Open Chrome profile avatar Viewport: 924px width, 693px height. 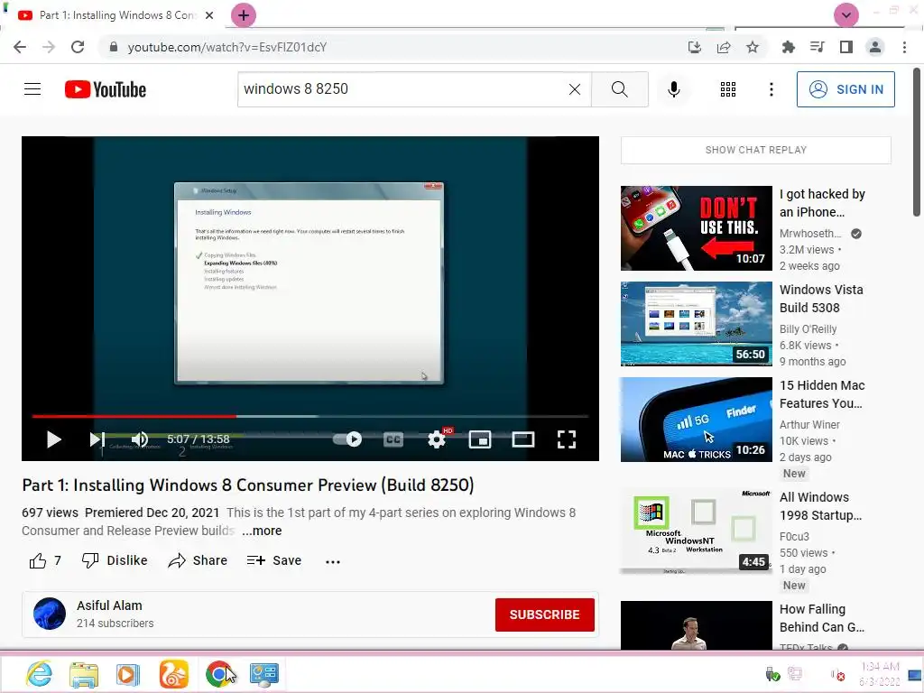click(875, 47)
